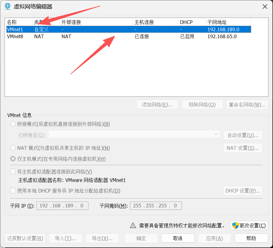The image size is (273, 248).
Task: Click 移除网络(O) button
Action: coord(202,105)
